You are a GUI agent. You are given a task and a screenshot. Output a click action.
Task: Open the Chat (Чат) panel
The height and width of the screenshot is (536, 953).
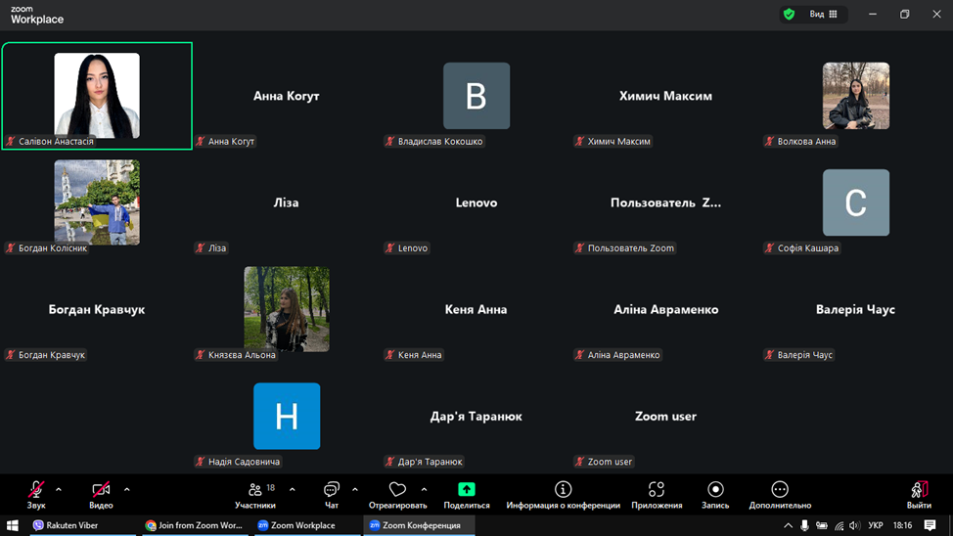point(332,493)
